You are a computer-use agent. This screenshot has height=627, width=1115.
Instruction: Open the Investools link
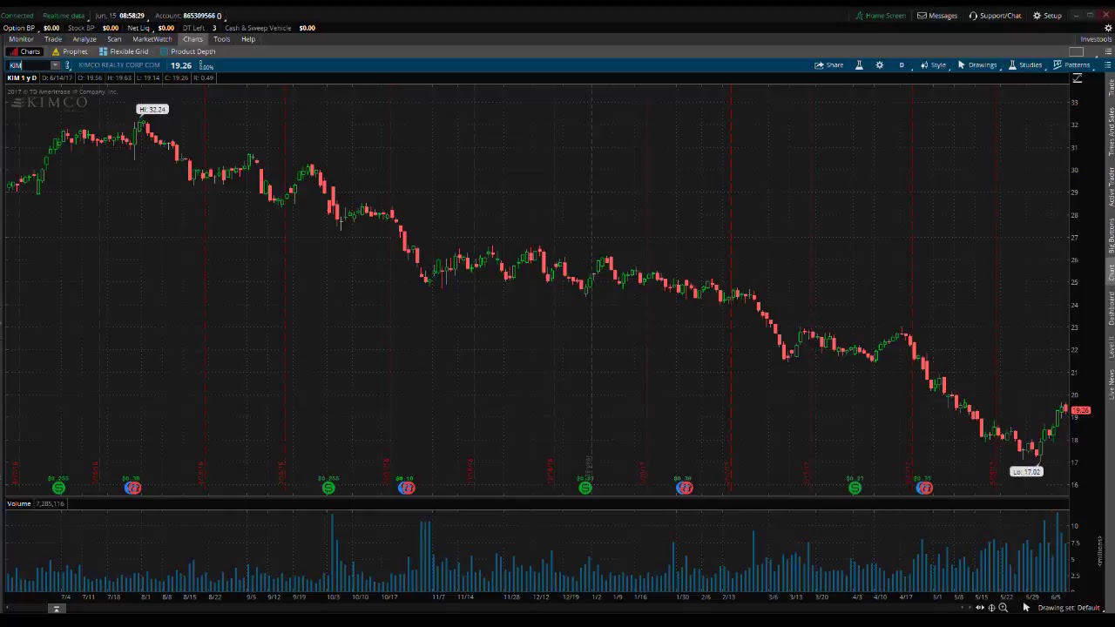click(1096, 39)
